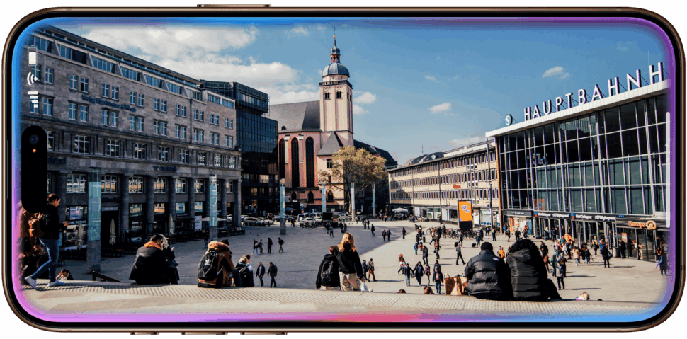Tap the Wi-Fi signal icon
687x339 pixels.
[32, 77]
